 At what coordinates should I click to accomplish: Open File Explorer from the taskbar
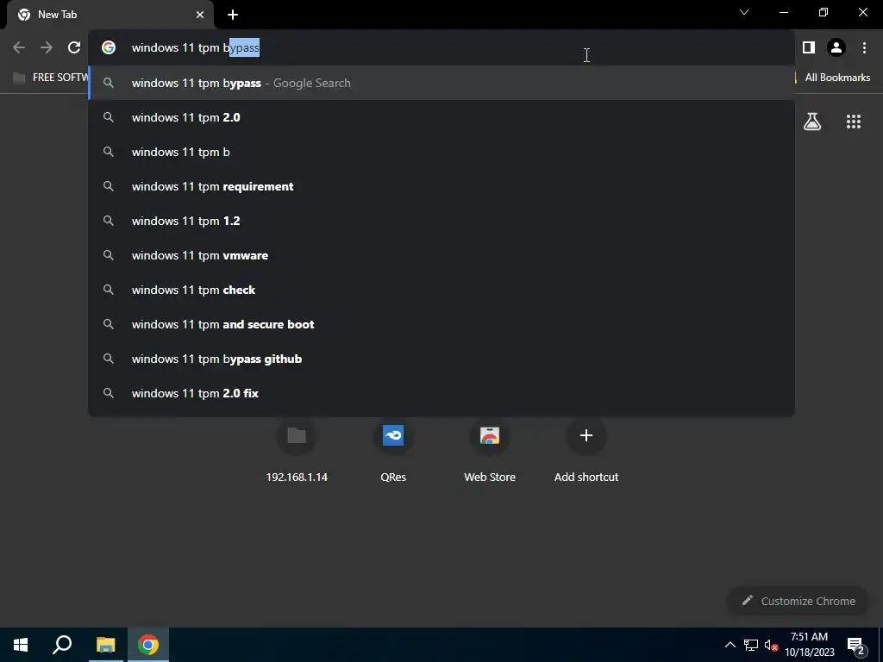tap(105, 645)
